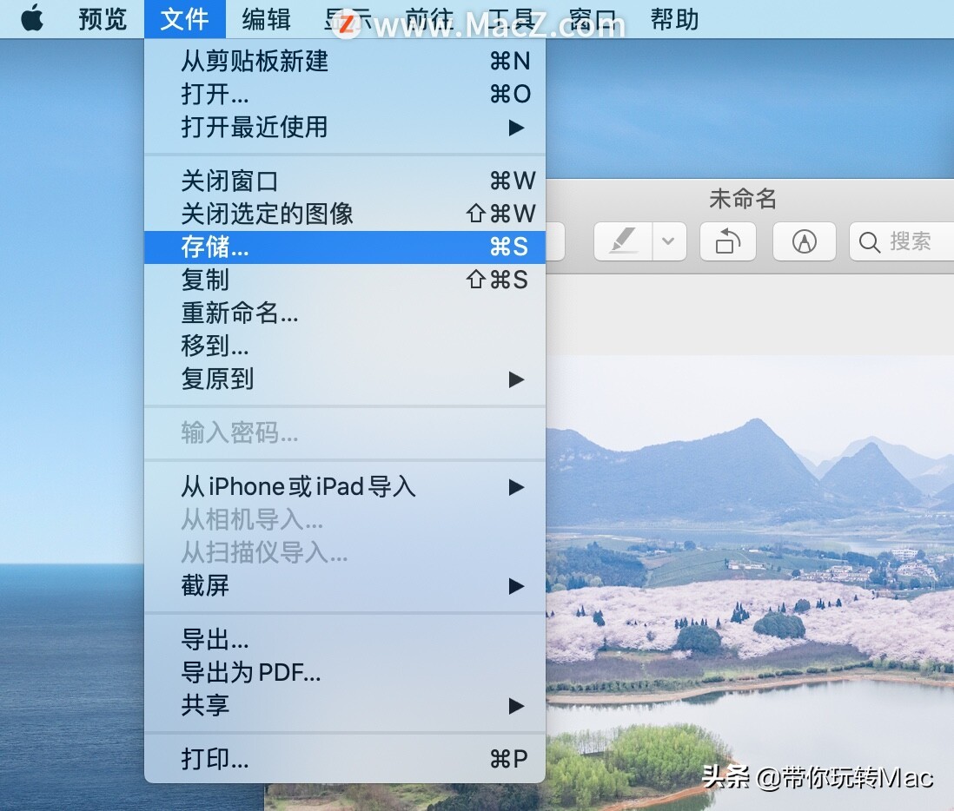Click the magnifier icon in the search field

point(869,242)
